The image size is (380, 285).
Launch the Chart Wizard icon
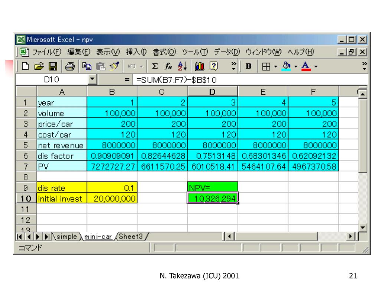click(199, 66)
